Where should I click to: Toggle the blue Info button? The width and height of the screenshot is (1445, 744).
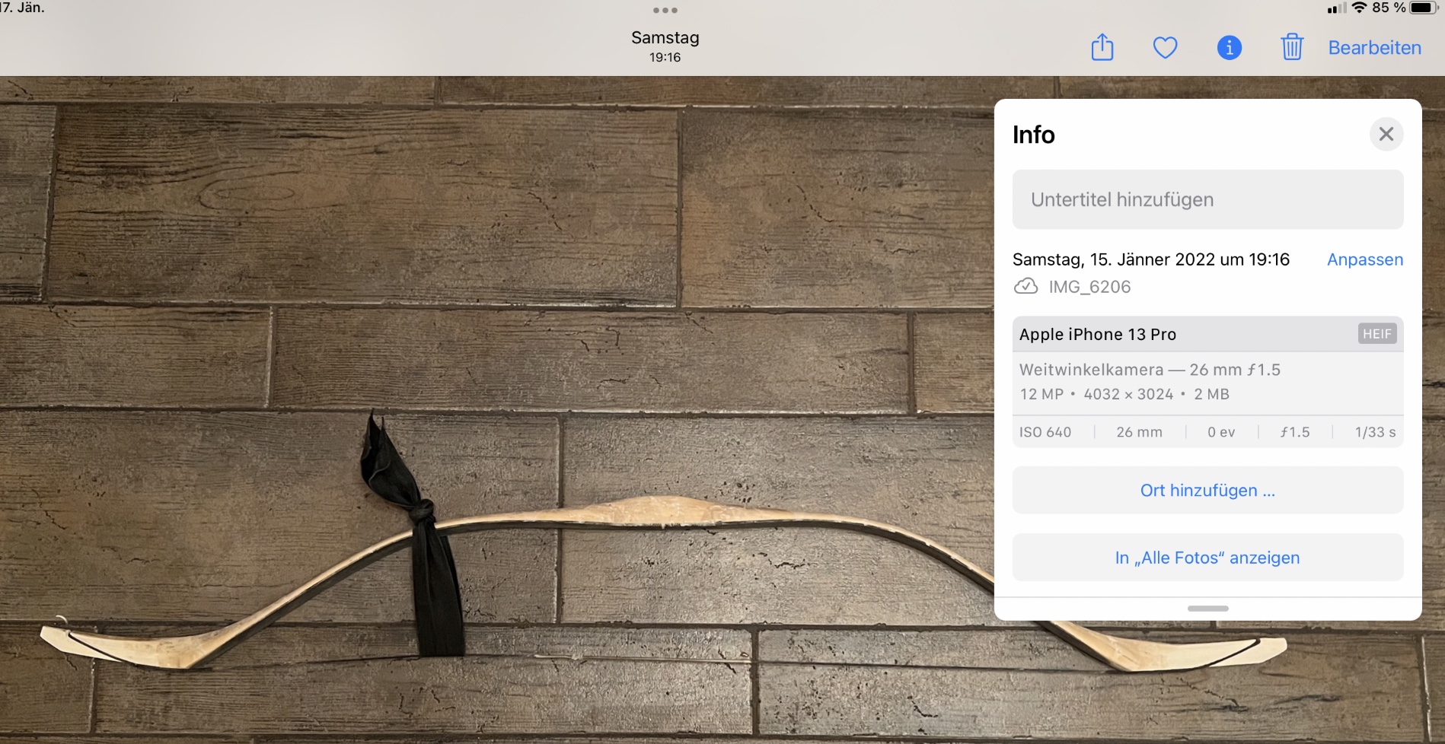[x=1229, y=48]
